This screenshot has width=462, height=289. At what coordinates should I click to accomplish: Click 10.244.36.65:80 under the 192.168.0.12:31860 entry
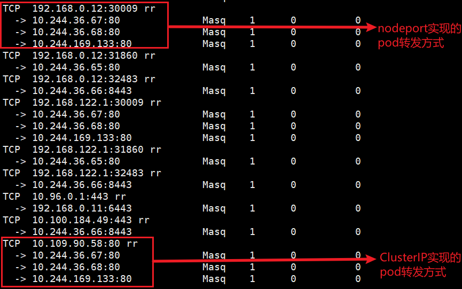coord(76,67)
